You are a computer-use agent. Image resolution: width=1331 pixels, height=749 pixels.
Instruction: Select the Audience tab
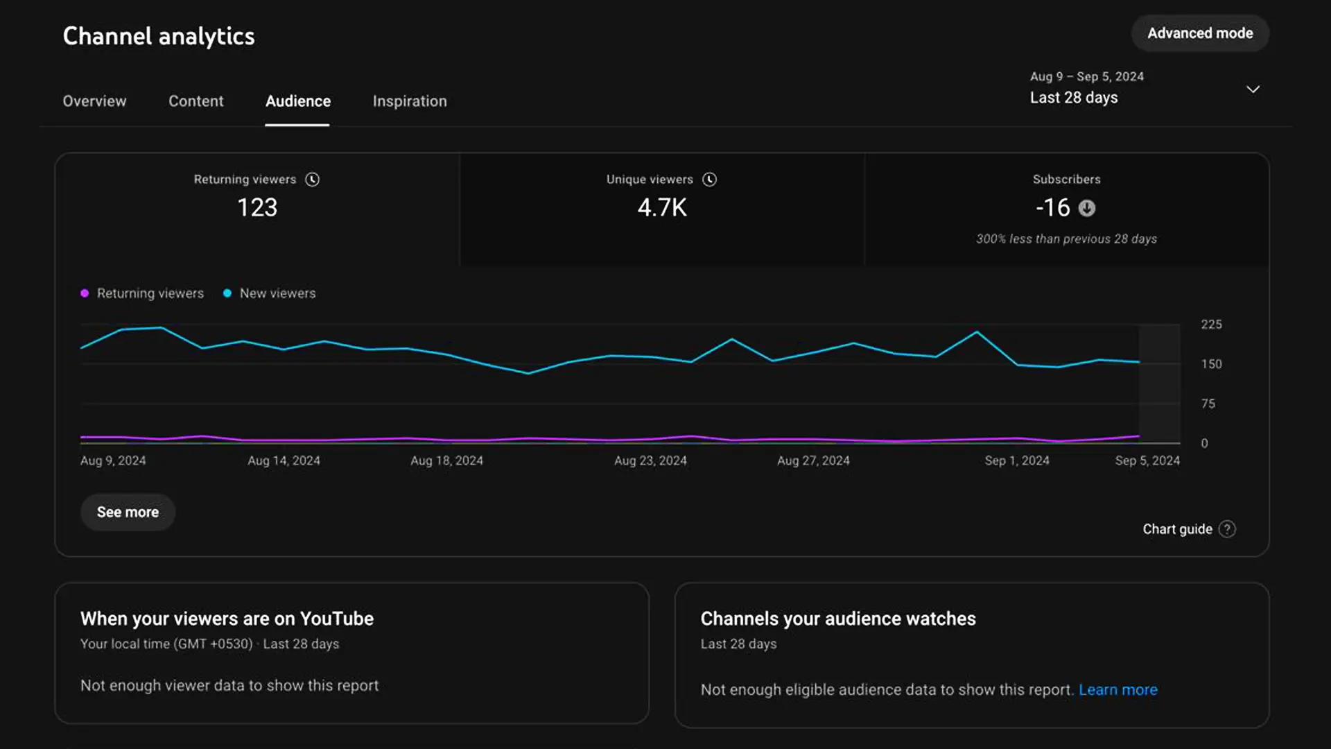(x=298, y=101)
